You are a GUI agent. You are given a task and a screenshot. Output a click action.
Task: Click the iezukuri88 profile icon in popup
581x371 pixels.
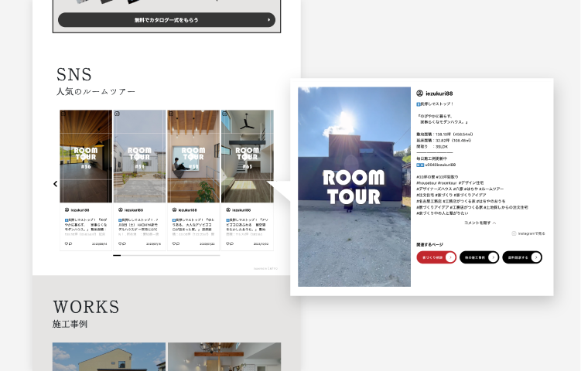click(420, 93)
